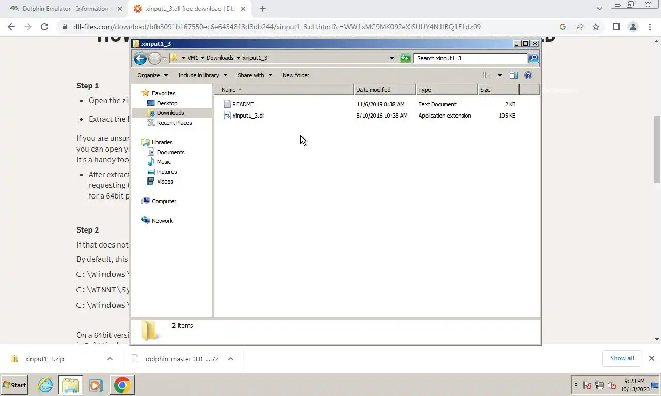Click Chrome taskbar icon

coord(122,385)
